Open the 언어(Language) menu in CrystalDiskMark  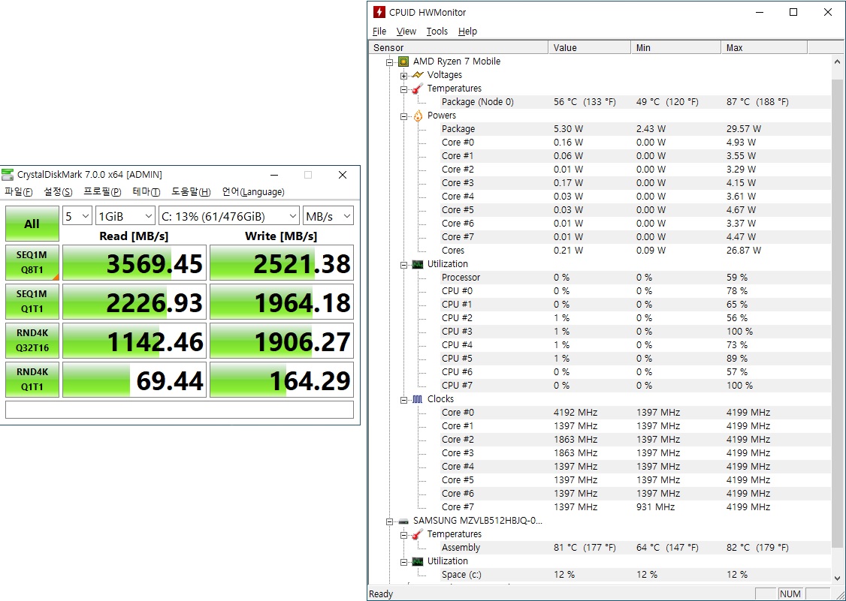point(253,192)
